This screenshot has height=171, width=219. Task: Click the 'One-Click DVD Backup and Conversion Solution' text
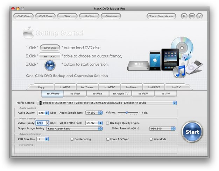[67, 76]
